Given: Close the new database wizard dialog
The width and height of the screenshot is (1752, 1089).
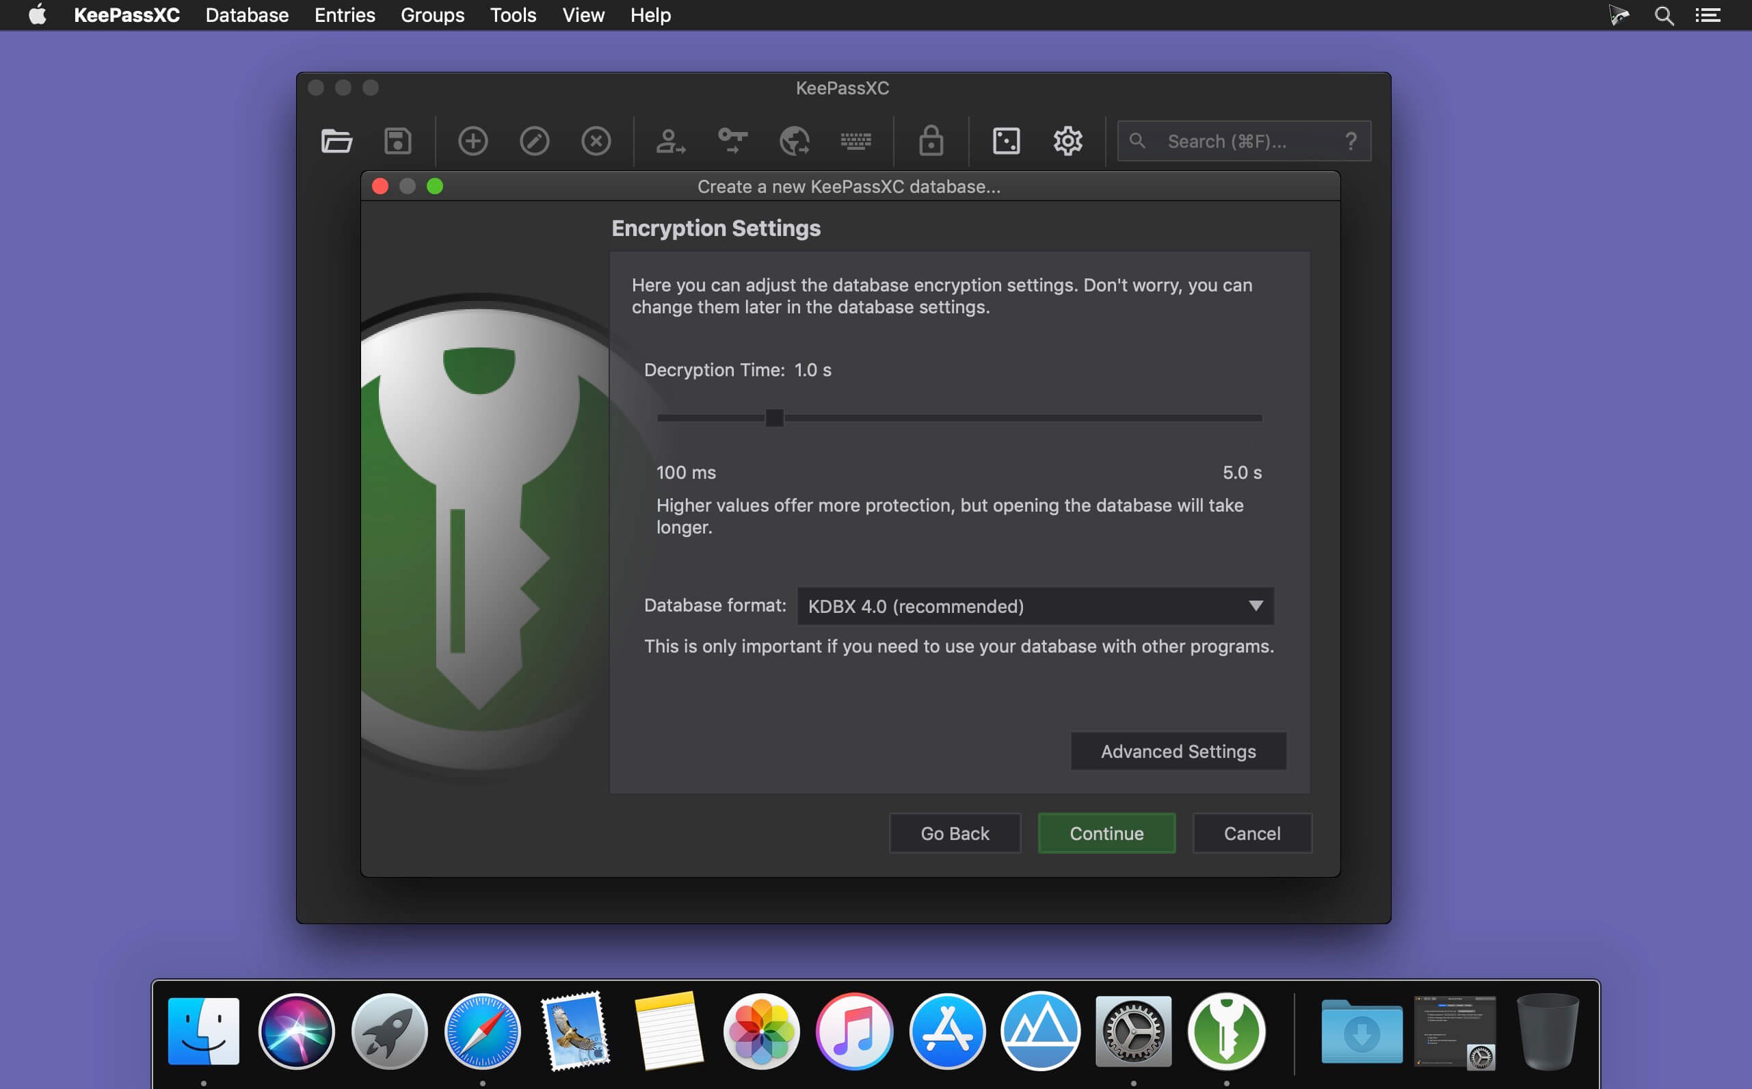Looking at the screenshot, I should pos(380,187).
